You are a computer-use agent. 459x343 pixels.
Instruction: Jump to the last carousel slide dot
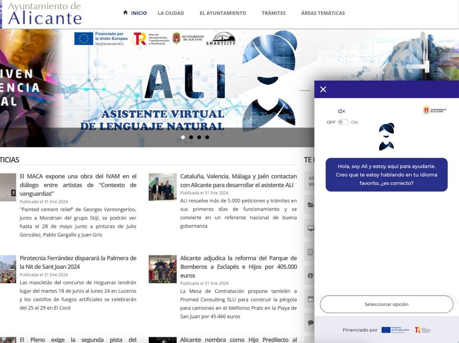(x=207, y=137)
